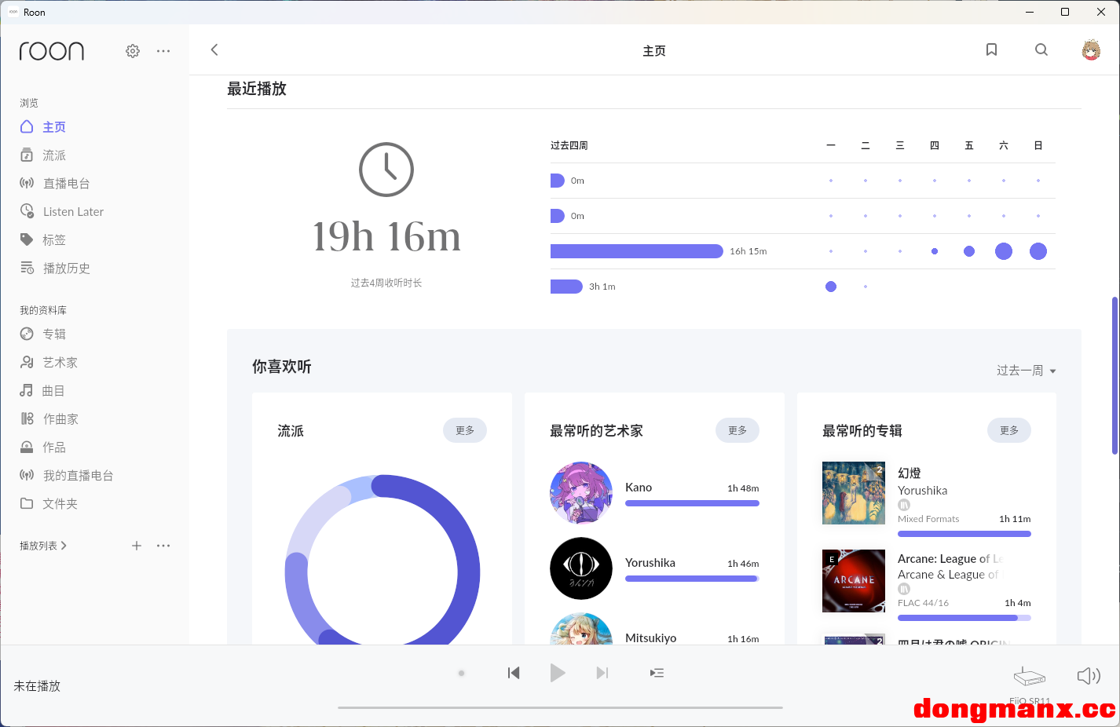The height and width of the screenshot is (727, 1120).
Task: Open the 过去一周 time range dropdown
Action: coord(1026,371)
